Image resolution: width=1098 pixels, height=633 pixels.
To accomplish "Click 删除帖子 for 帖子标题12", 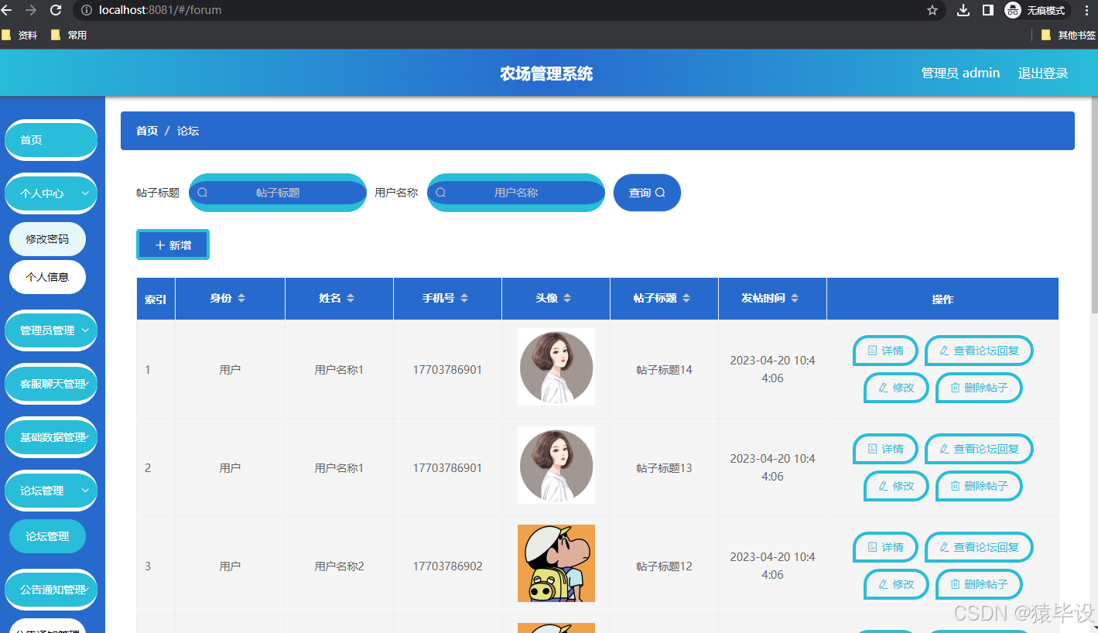I will 979,584.
